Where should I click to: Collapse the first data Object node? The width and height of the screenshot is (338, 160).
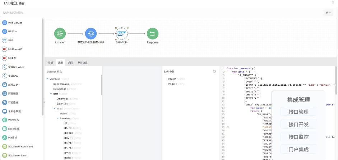point(51,94)
